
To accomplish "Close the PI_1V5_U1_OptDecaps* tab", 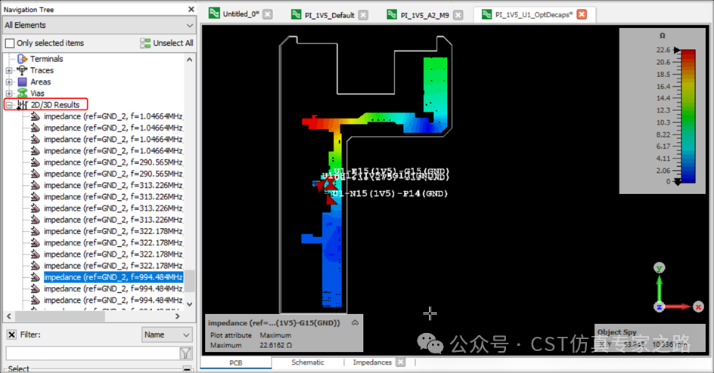I will pos(582,14).
